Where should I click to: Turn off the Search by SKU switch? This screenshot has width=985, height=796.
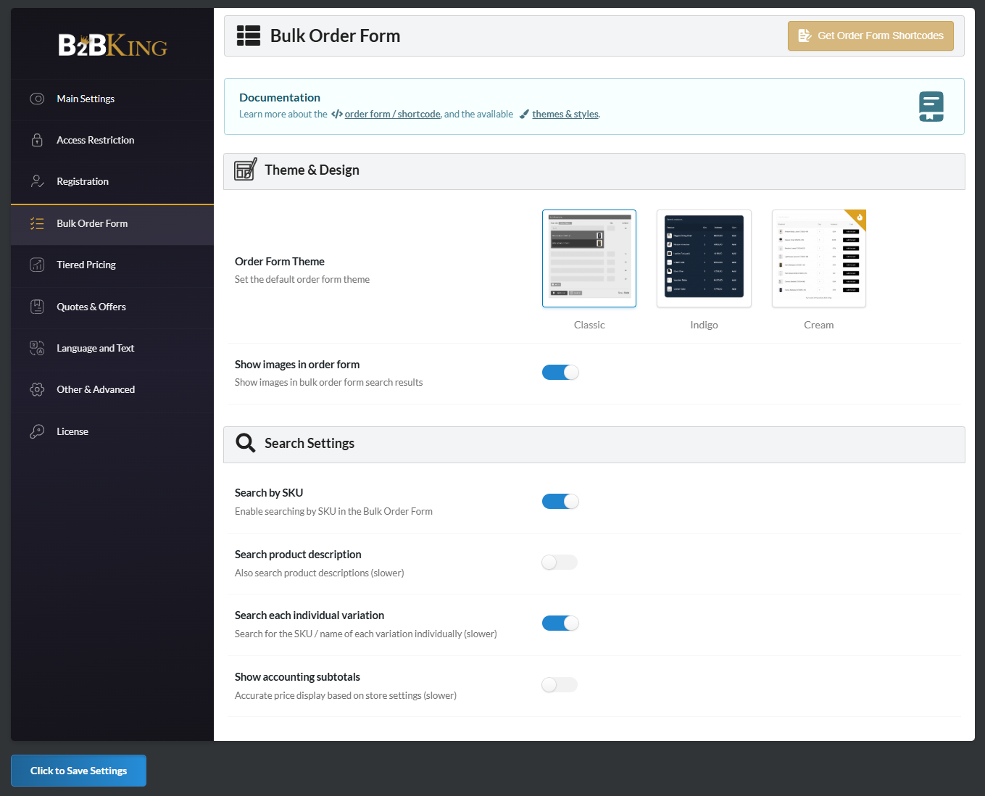[560, 502]
